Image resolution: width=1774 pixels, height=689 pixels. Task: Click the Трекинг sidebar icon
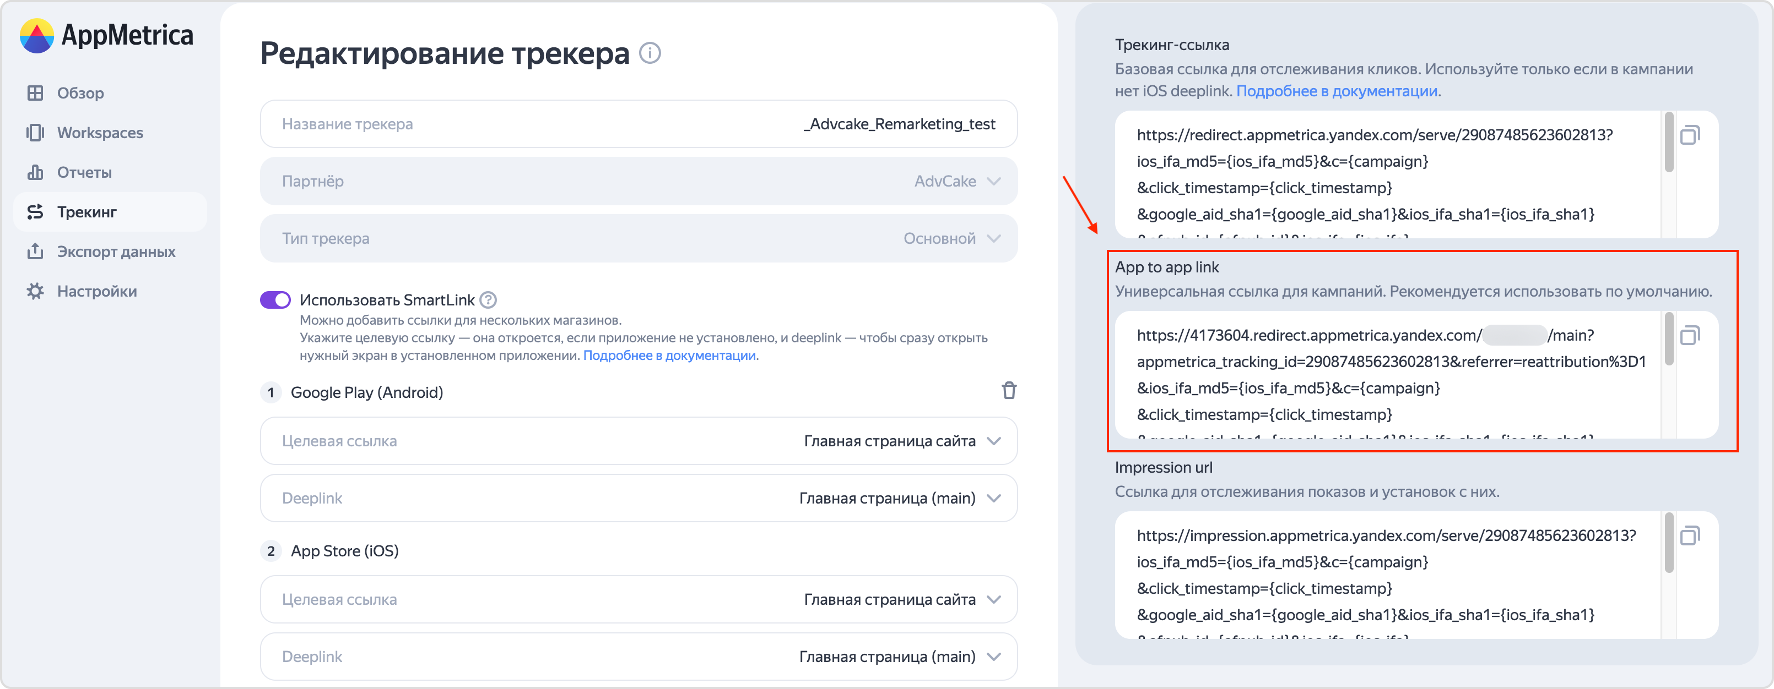(35, 212)
